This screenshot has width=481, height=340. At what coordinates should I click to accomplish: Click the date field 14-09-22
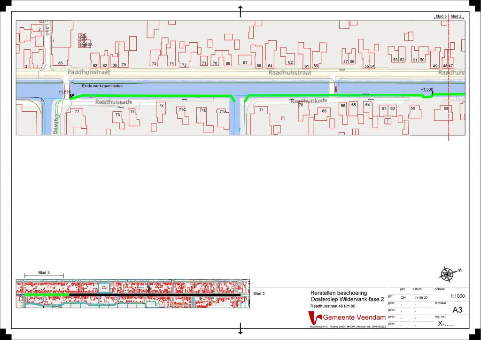click(421, 298)
